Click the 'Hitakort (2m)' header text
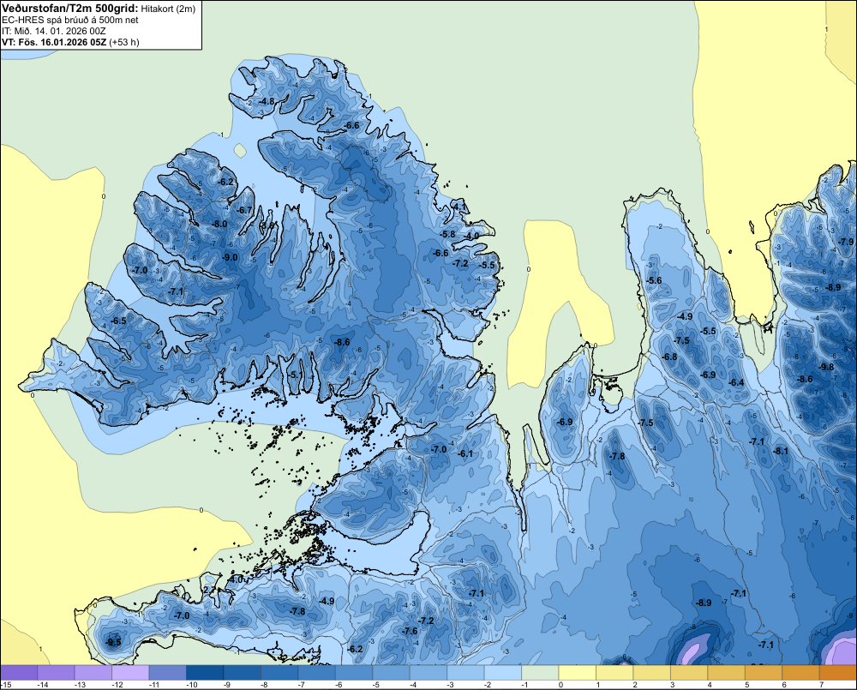857x690 pixels. point(168,9)
